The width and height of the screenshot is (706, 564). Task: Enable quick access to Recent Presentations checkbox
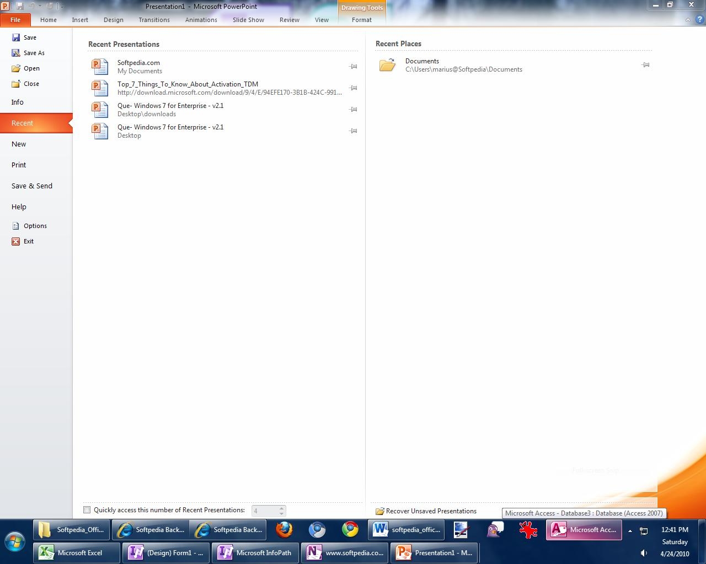pyautogui.click(x=87, y=510)
